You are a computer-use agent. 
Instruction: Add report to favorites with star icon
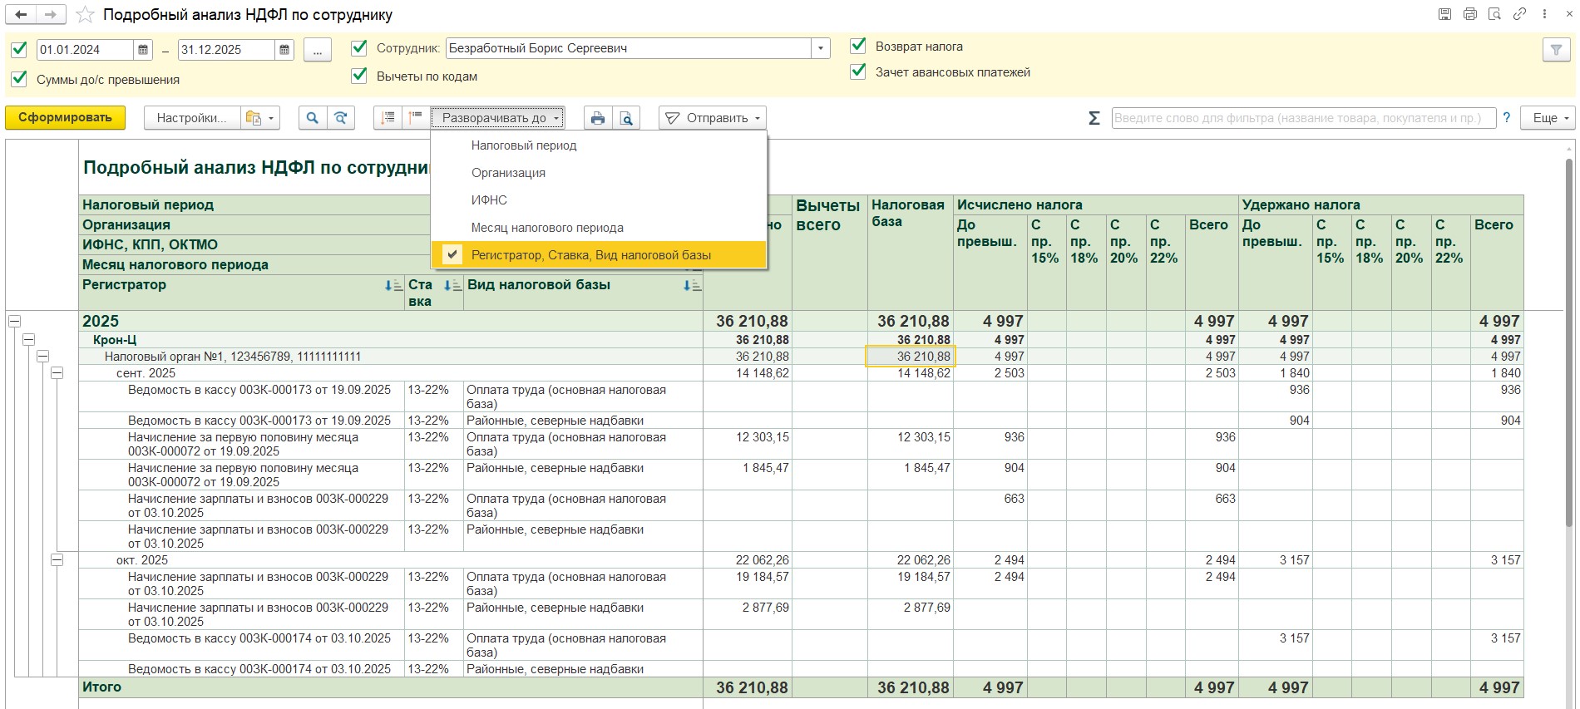coord(85,15)
